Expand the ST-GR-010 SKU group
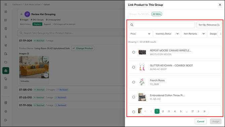This screenshot has width=225, height=127. coord(71,90)
